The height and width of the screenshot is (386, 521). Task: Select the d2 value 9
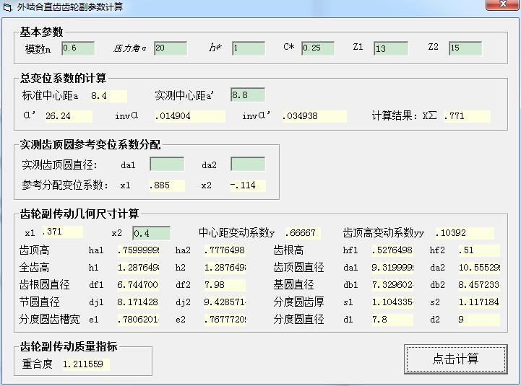[479, 320]
